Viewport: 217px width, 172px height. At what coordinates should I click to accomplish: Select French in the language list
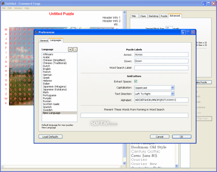(59, 72)
